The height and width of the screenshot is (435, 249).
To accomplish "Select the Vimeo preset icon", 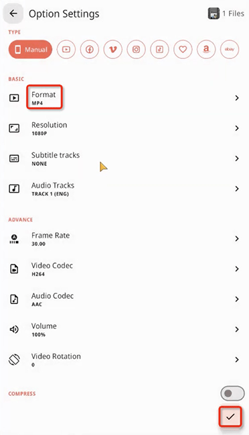I will [113, 50].
